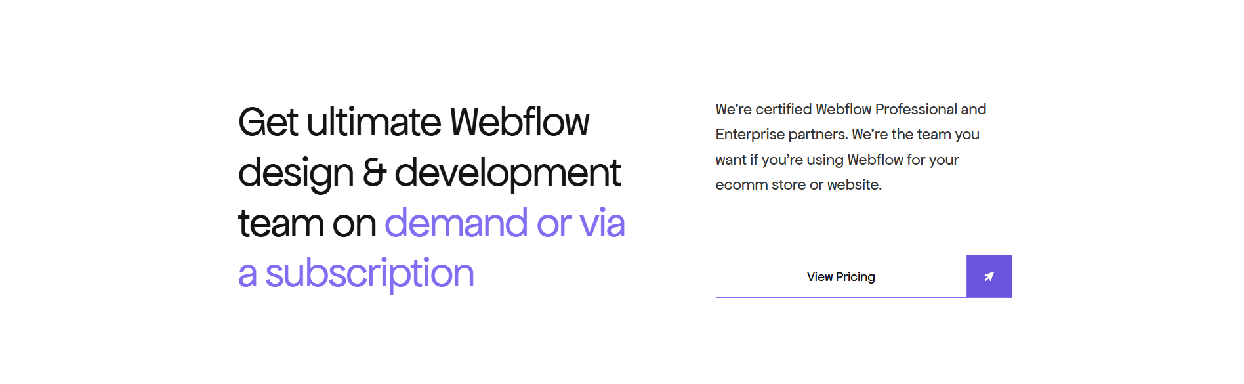The width and height of the screenshot is (1244, 384).
Task: Click the ampersand symbol in the heading
Action: [374, 173]
